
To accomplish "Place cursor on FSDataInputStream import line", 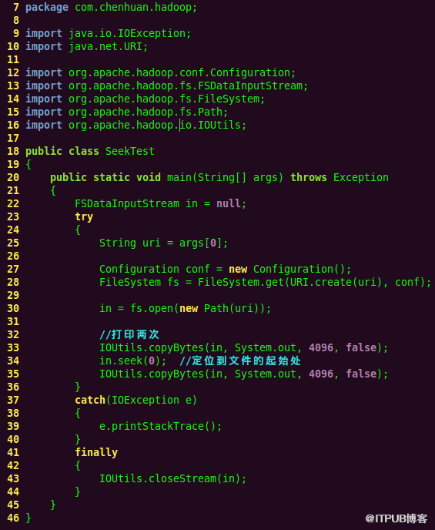I will 166,86.
